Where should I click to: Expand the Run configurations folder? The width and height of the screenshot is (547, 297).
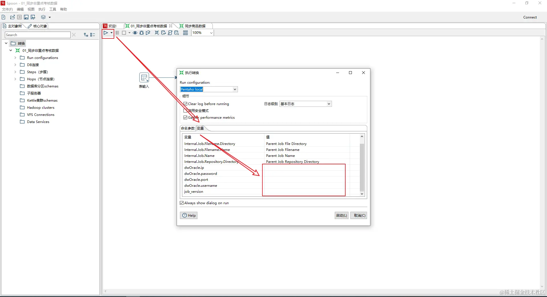coord(15,58)
